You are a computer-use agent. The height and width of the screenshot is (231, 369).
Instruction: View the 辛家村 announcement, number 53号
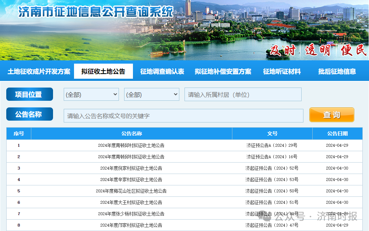(131, 180)
